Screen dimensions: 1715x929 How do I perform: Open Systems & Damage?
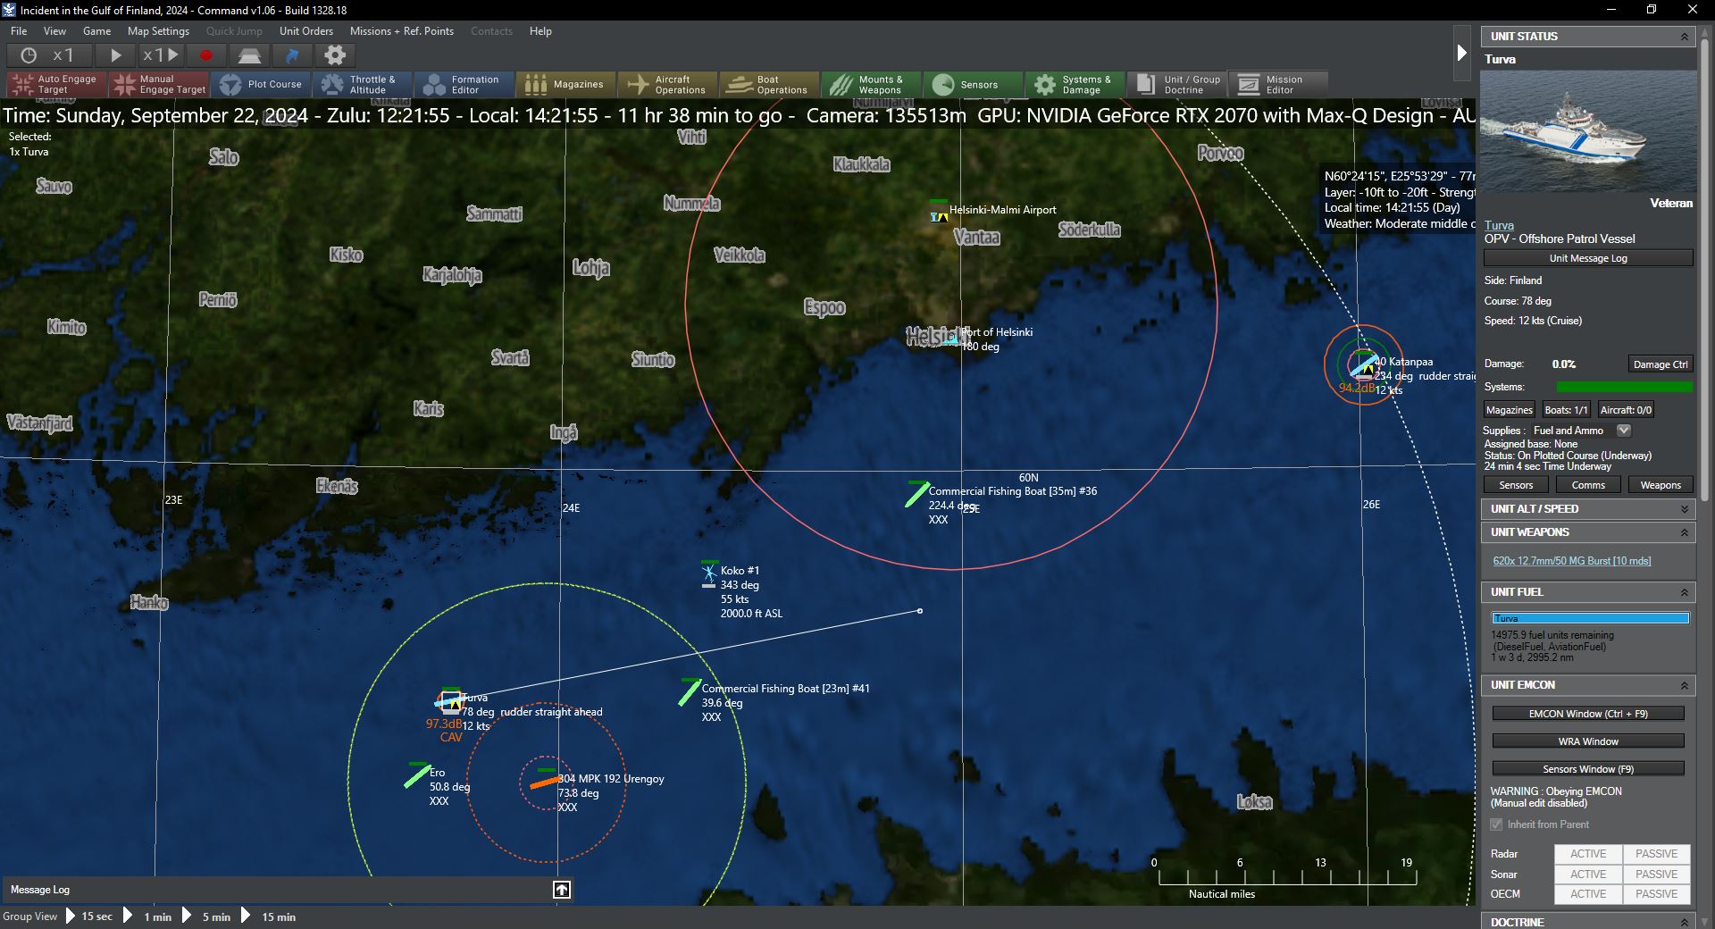click(x=1075, y=85)
